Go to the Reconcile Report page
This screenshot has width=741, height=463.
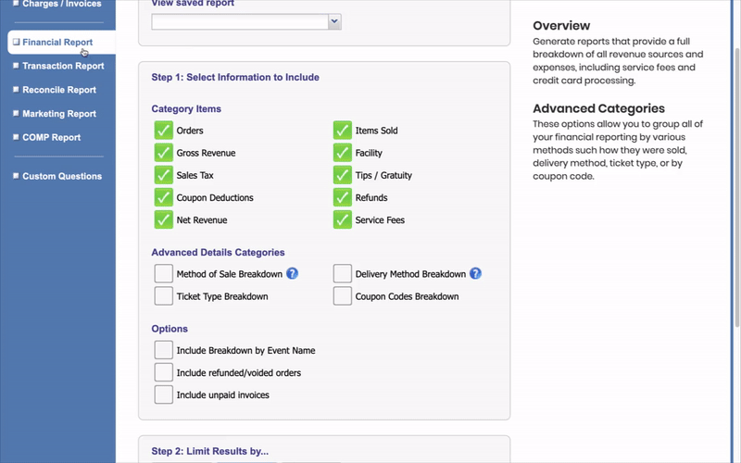(59, 90)
